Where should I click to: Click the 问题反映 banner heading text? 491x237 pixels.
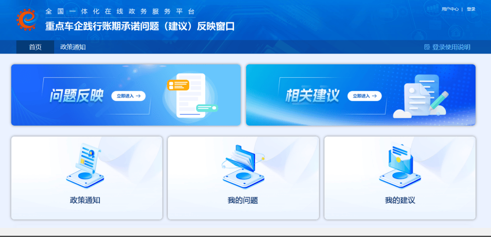coord(76,96)
